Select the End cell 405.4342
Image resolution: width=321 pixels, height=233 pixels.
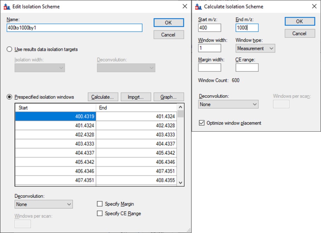(136, 153)
